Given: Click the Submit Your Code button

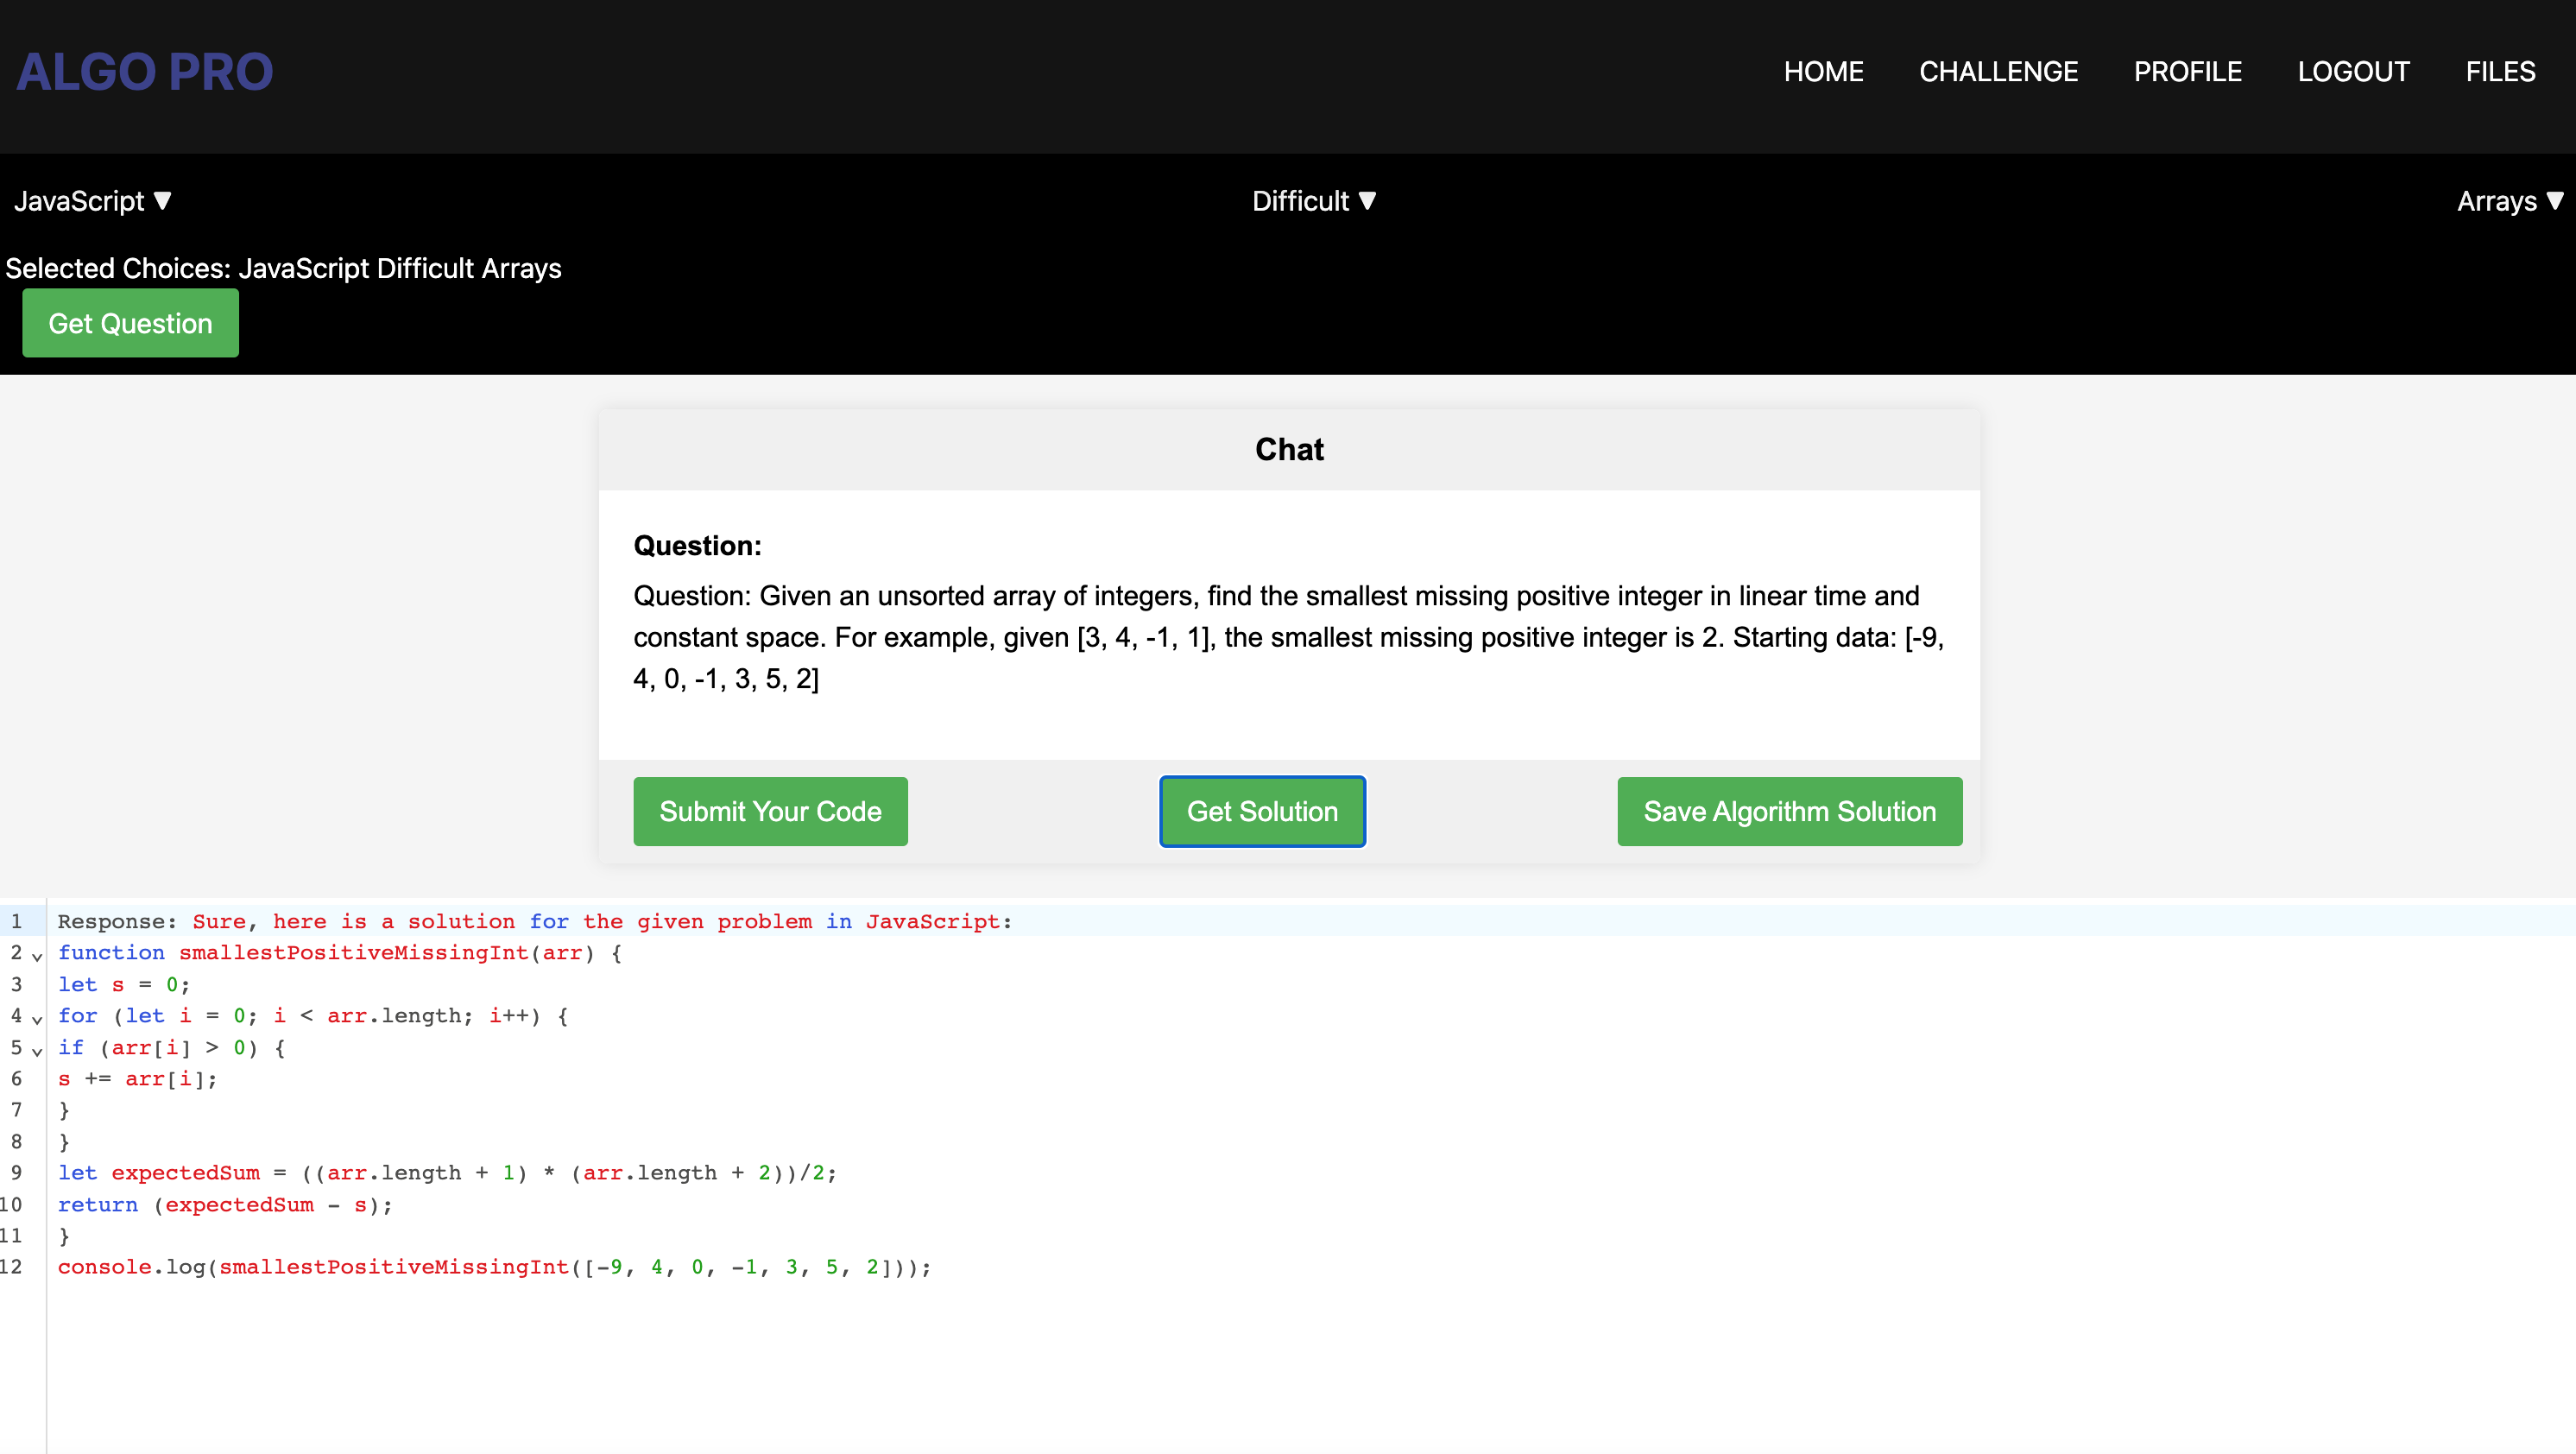Looking at the screenshot, I should pyautogui.click(x=770, y=811).
